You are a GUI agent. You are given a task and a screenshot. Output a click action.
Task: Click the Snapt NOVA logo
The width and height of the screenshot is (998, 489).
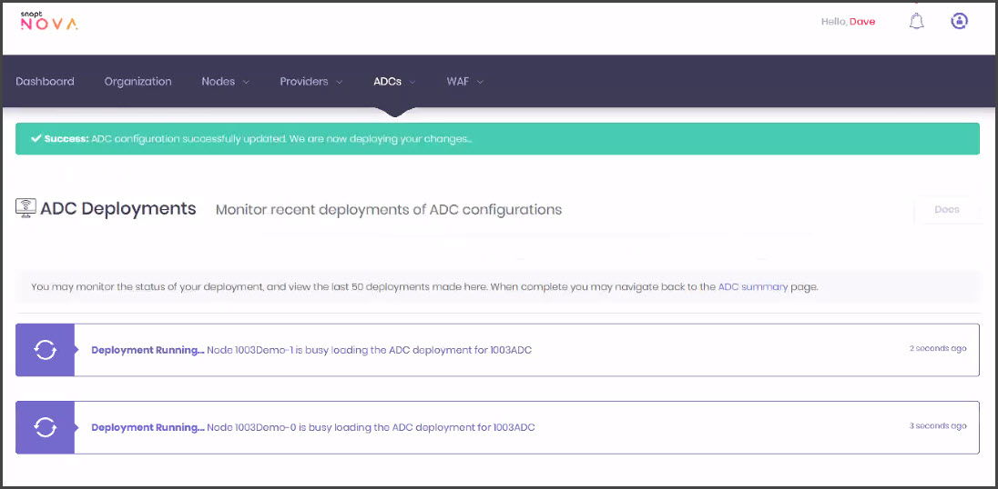(49, 21)
